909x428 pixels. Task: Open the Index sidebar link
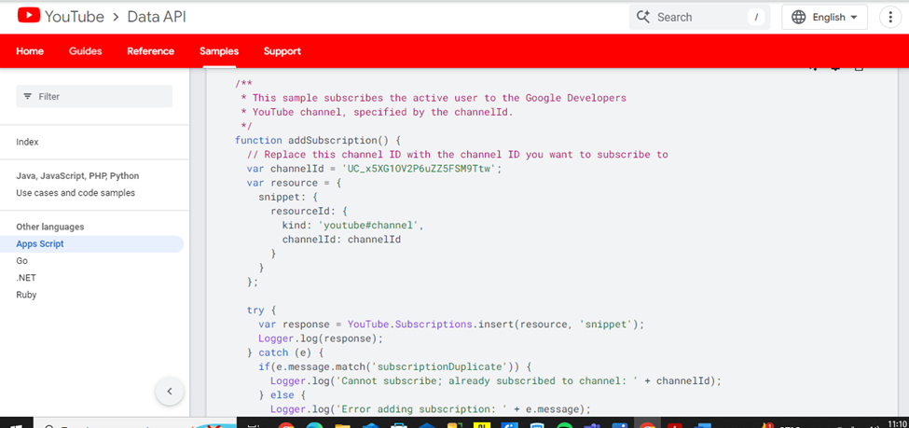(x=27, y=142)
